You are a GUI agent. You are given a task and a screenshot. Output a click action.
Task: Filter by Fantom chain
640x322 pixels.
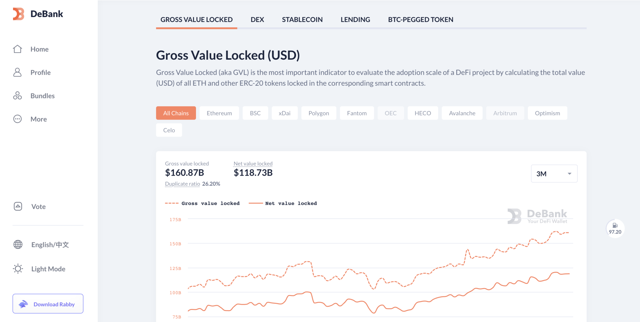click(x=357, y=113)
